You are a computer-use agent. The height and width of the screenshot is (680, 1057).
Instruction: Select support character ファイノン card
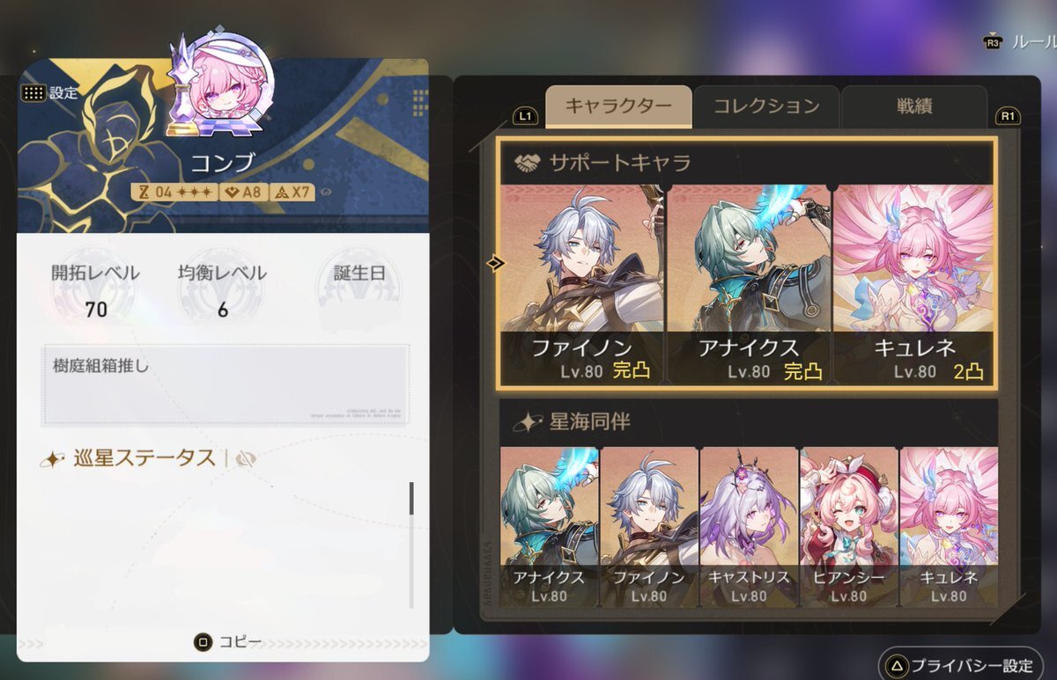click(x=582, y=284)
